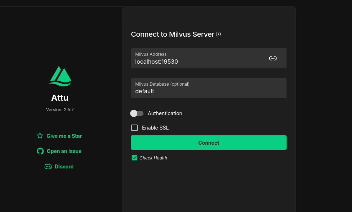Click the Version: 2.5.7 text
This screenshot has height=212, width=352.
[60, 110]
